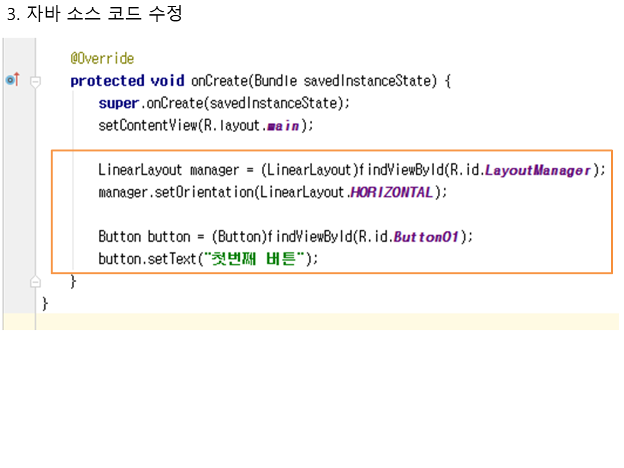This screenshot has height=468, width=624.
Task: Click the slide title "자바 소스 코드 수정"
Action: click(104, 14)
